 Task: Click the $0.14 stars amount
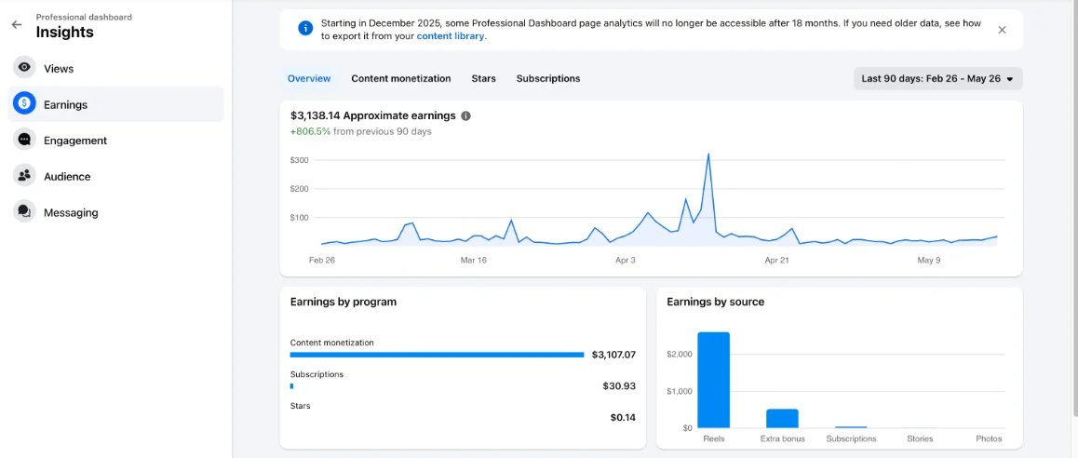click(x=623, y=417)
